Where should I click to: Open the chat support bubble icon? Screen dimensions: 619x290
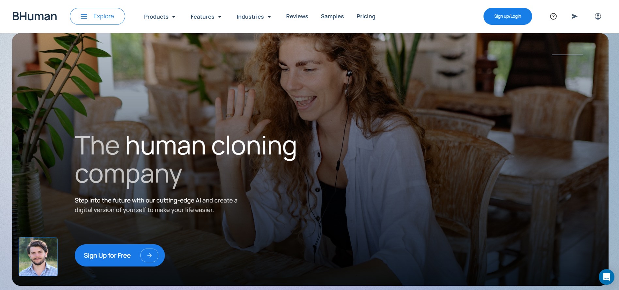(606, 277)
